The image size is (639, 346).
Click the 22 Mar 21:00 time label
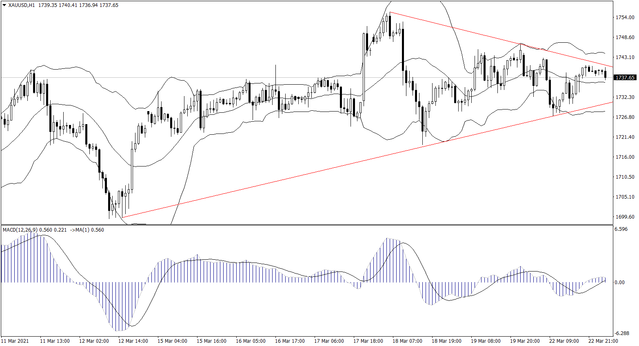click(x=603, y=341)
